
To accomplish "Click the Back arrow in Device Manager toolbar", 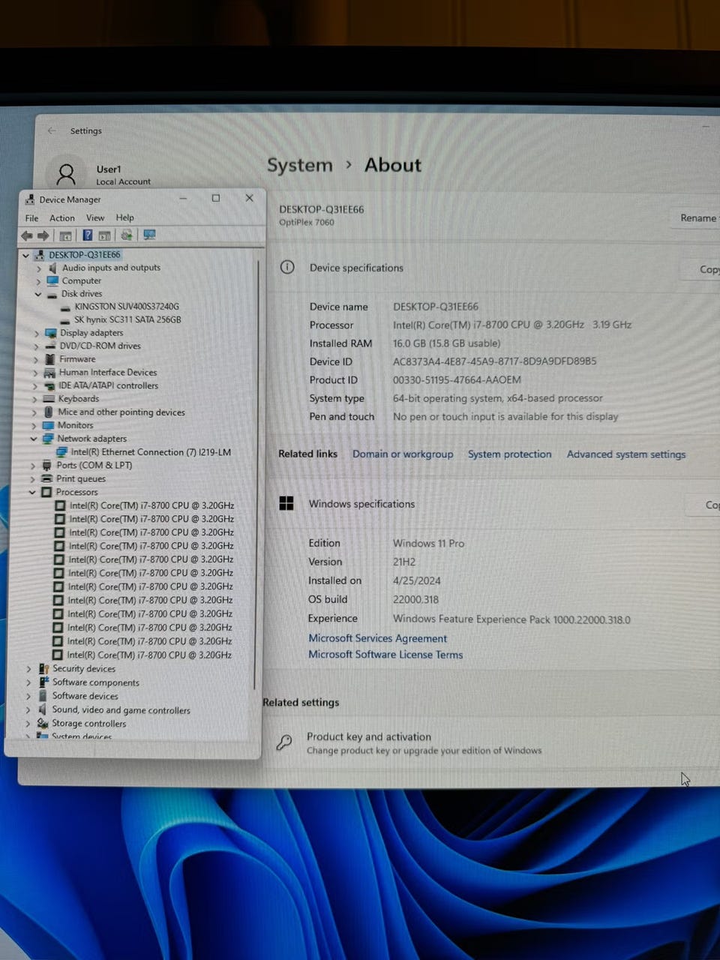I will point(27,235).
